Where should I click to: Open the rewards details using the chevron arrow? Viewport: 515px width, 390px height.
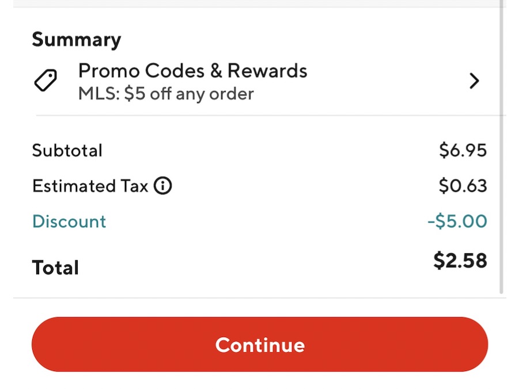click(474, 81)
